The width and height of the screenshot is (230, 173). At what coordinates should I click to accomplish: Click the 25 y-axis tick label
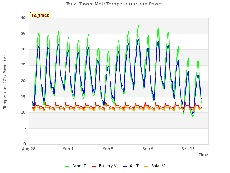(23, 65)
